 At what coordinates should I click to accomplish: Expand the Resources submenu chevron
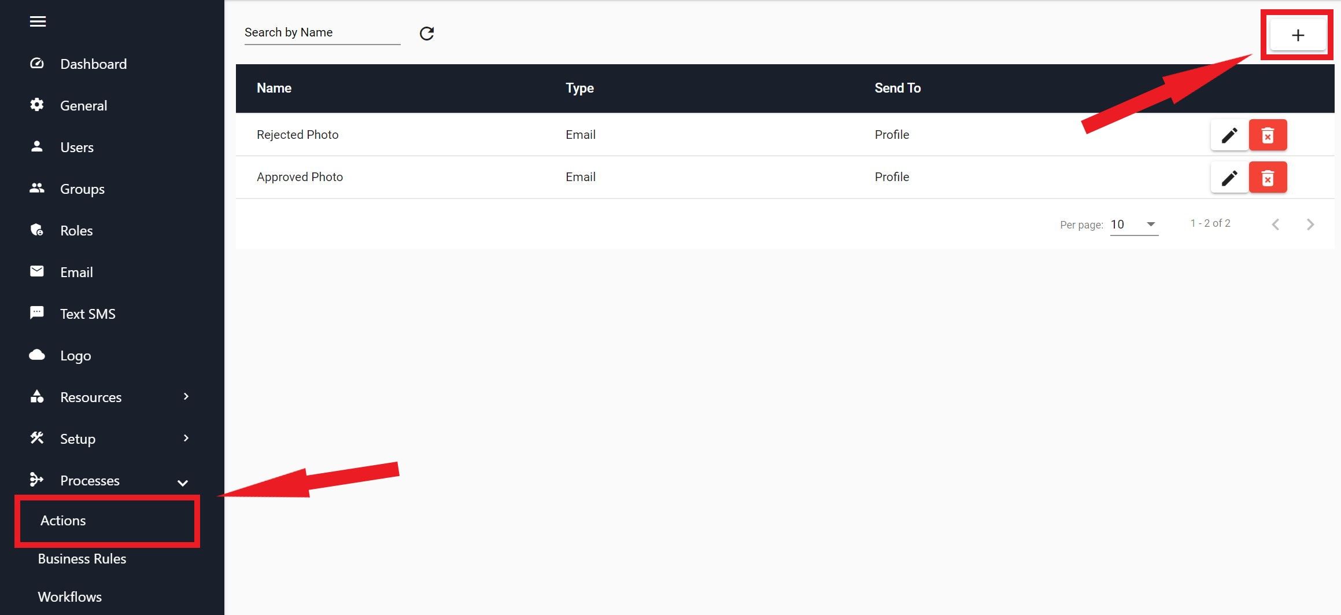tap(186, 396)
